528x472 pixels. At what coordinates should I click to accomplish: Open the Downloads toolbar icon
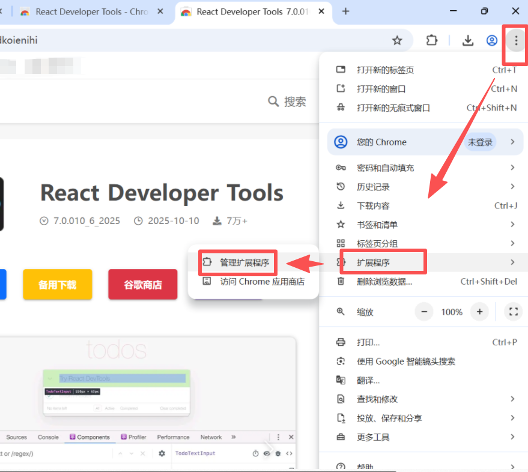[468, 41]
